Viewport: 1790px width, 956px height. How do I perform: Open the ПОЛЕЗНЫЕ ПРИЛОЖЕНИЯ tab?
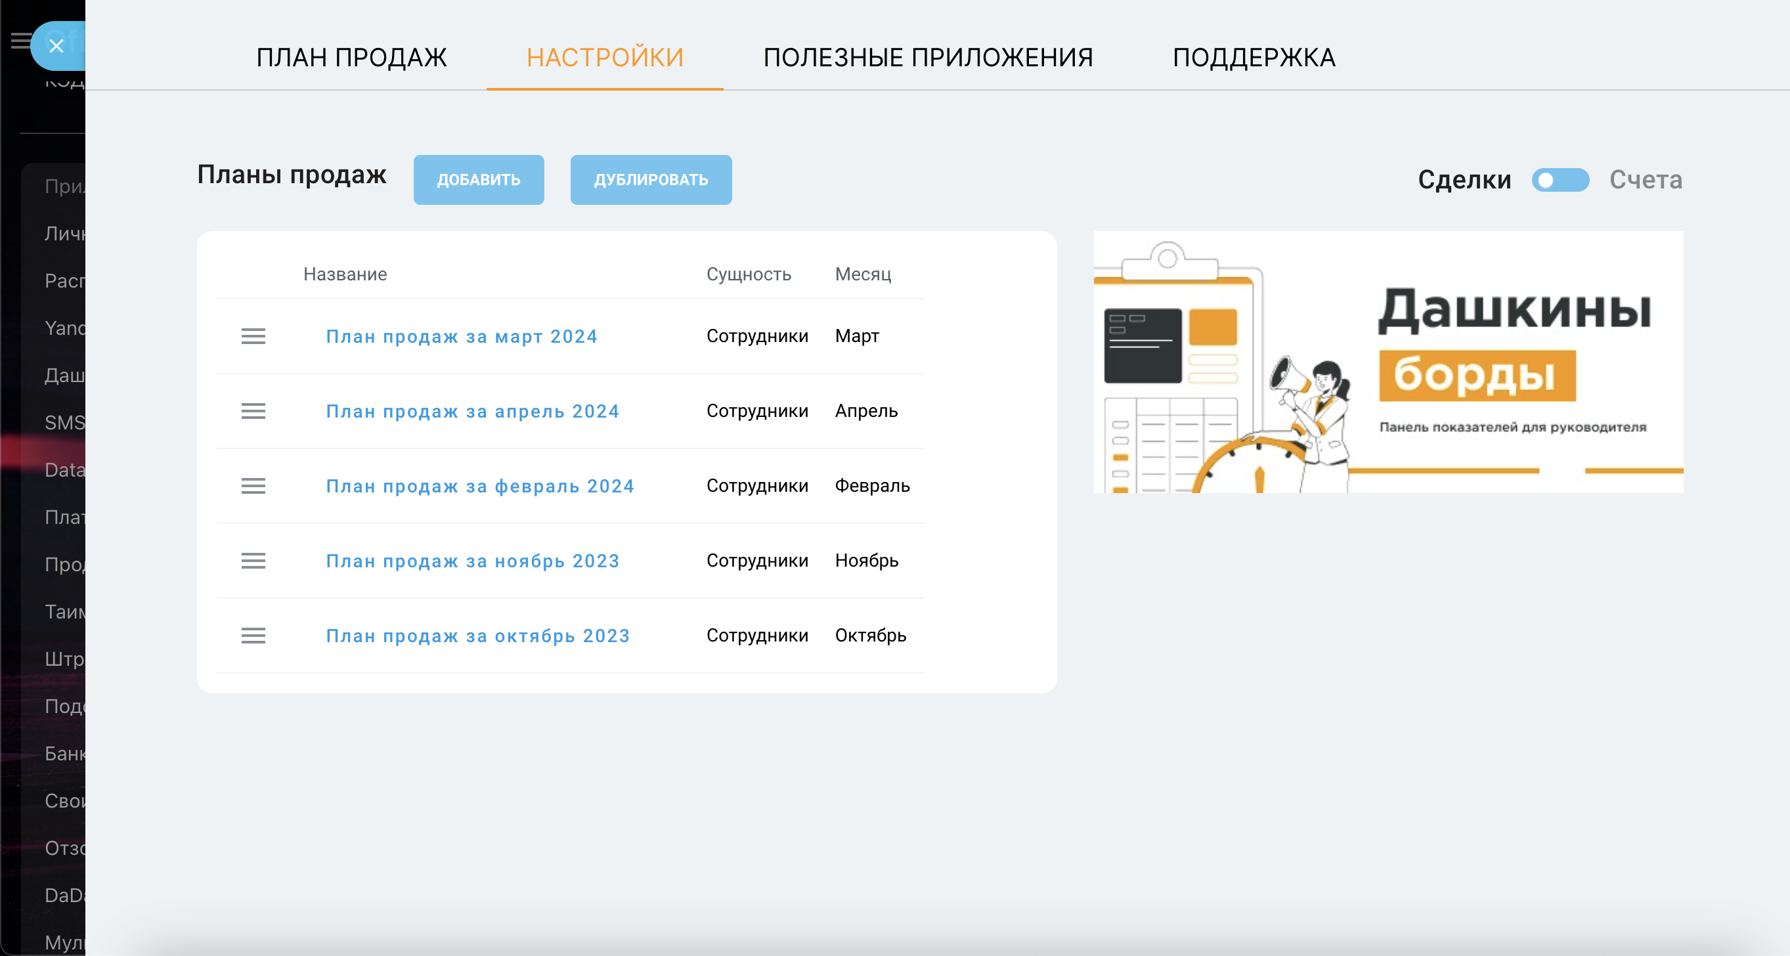pyautogui.click(x=928, y=58)
